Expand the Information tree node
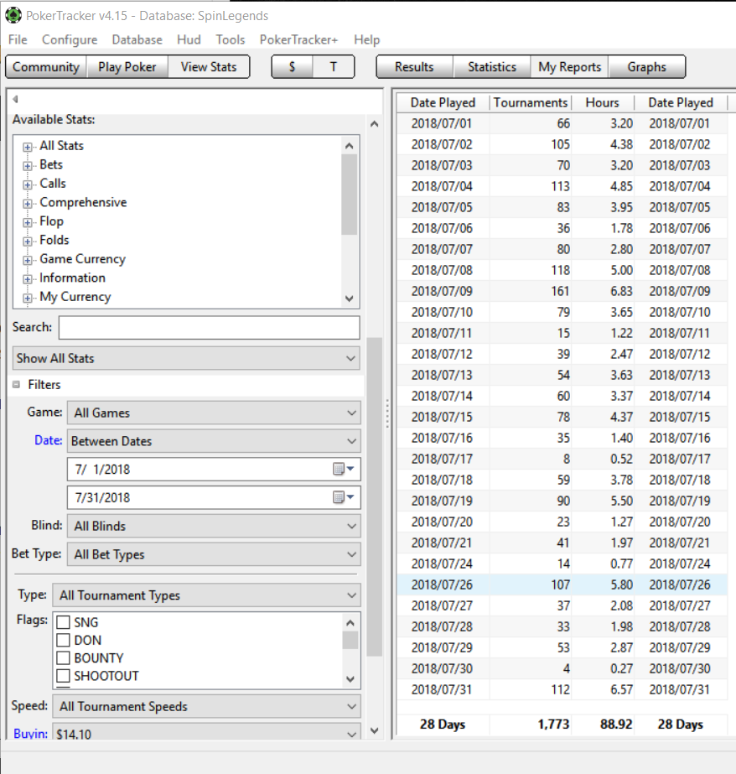This screenshot has width=736, height=774. (x=28, y=279)
